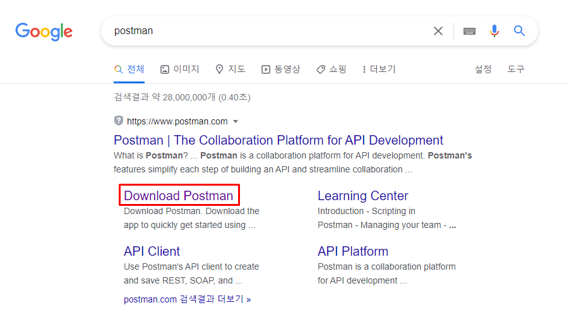Open Postman Collaboration Platform result title
Viewport: 569px width, 317px height.
pos(279,140)
